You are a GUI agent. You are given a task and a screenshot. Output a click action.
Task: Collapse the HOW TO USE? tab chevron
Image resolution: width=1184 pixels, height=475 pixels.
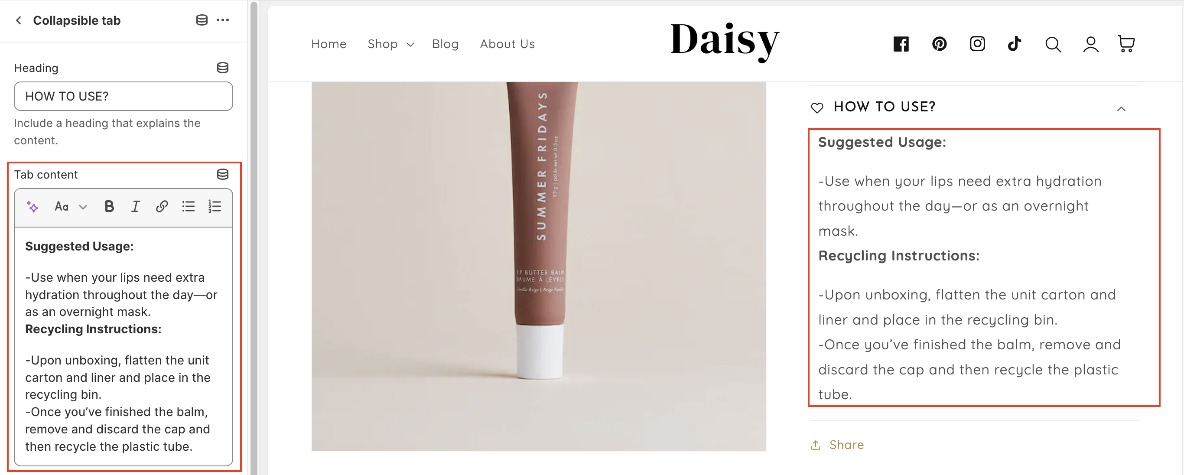1121,109
